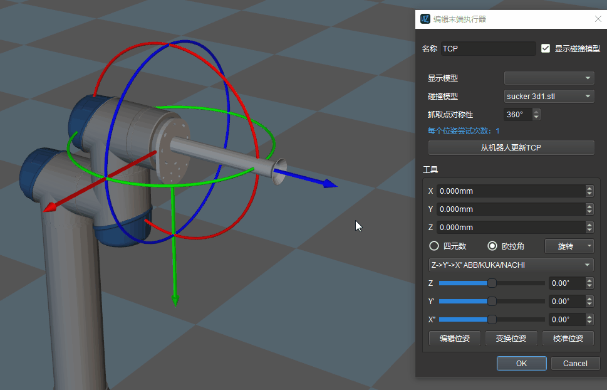Expand the Z->Y'->X'' Euler convention dropdown

[510, 265]
